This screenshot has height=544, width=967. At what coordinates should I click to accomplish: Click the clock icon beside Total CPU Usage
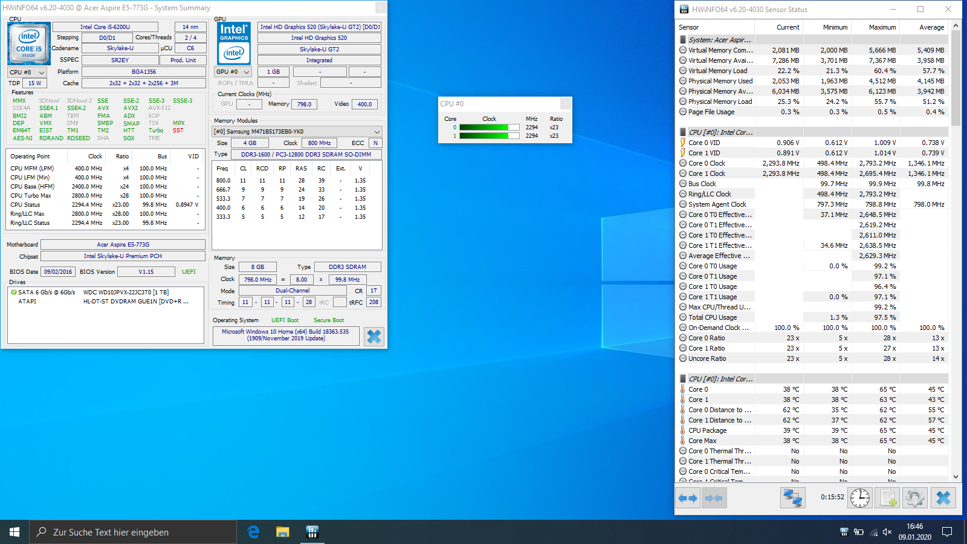(x=683, y=317)
